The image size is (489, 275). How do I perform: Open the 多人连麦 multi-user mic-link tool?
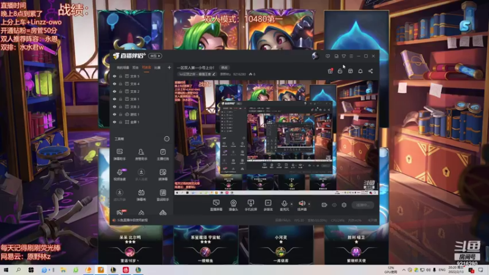tap(141, 175)
